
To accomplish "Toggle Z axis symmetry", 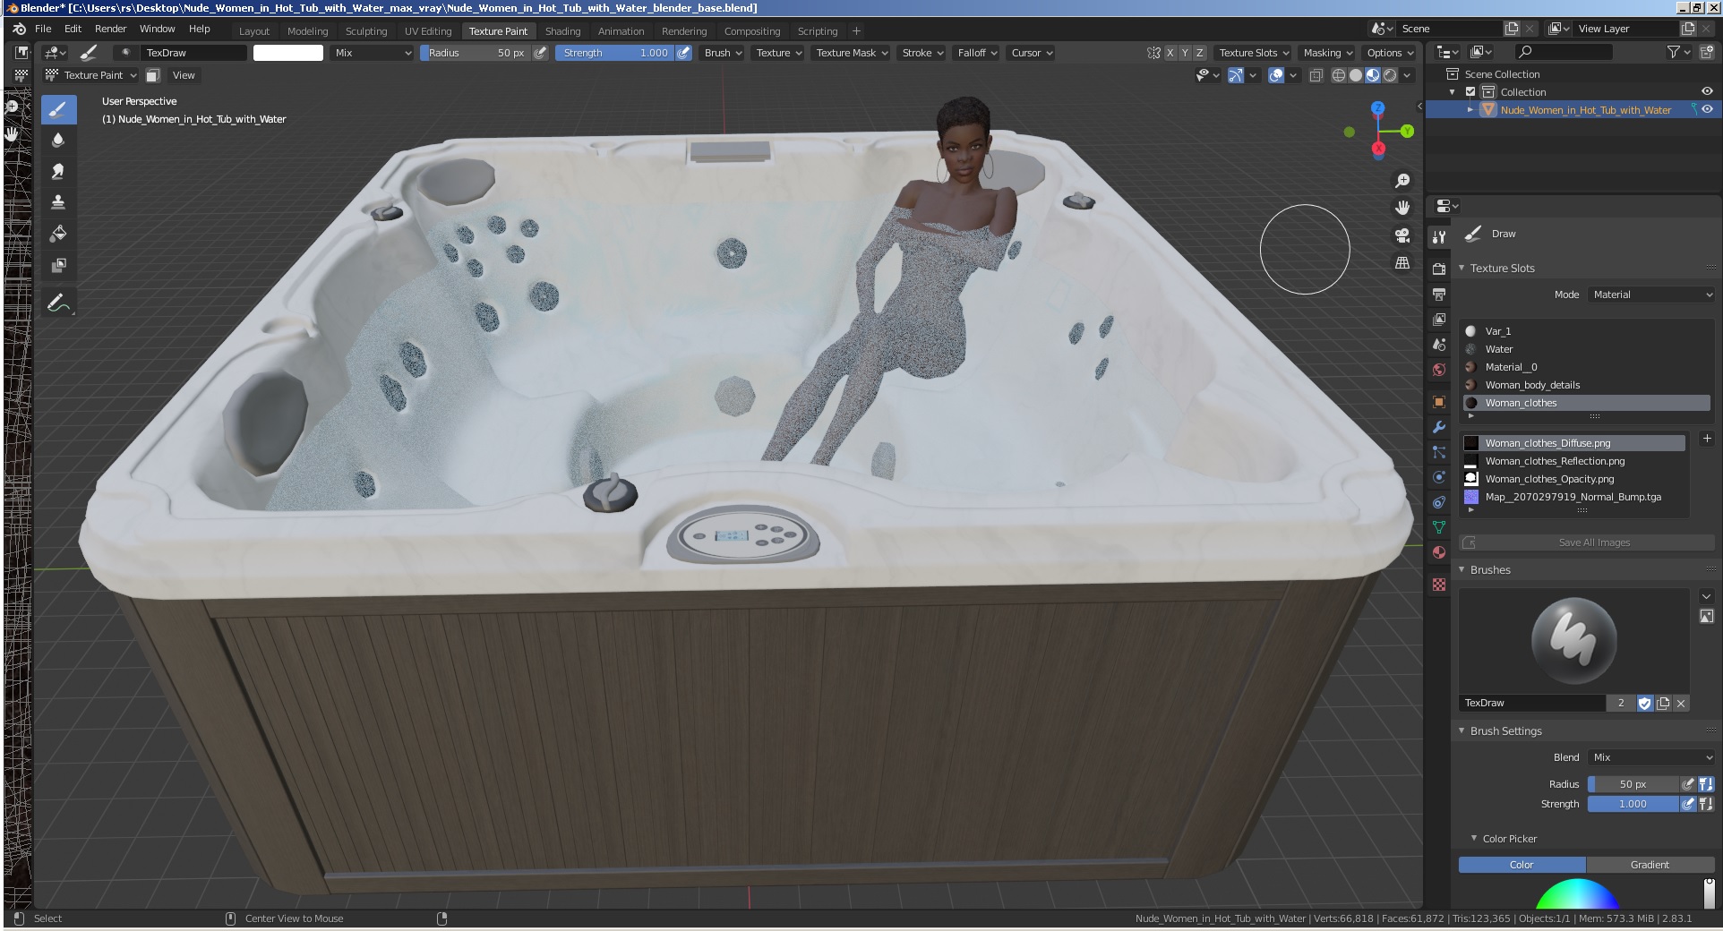I will 1200,53.
